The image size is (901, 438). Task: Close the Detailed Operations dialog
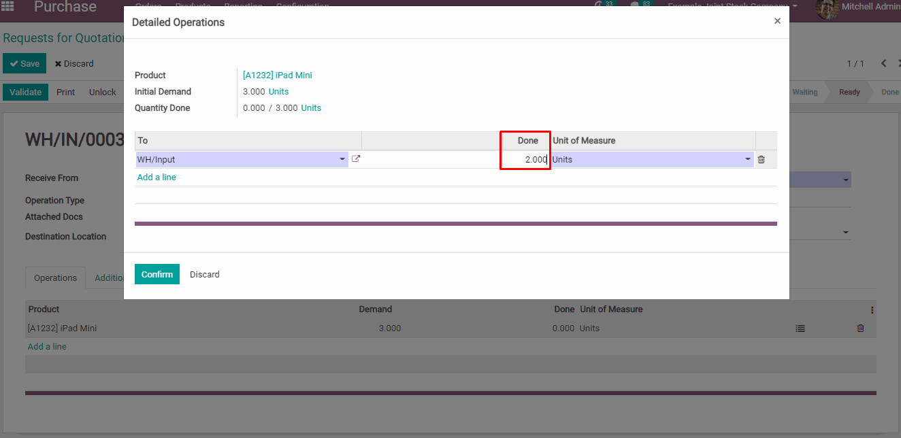[x=777, y=21]
